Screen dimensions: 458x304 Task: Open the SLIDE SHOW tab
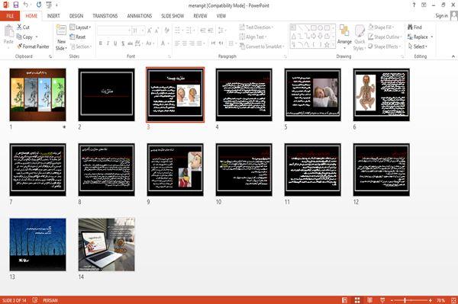click(x=173, y=16)
